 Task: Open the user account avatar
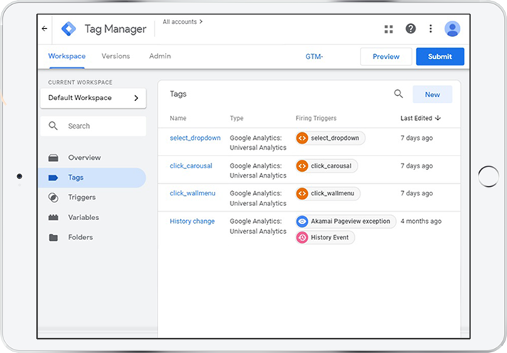[x=452, y=28]
